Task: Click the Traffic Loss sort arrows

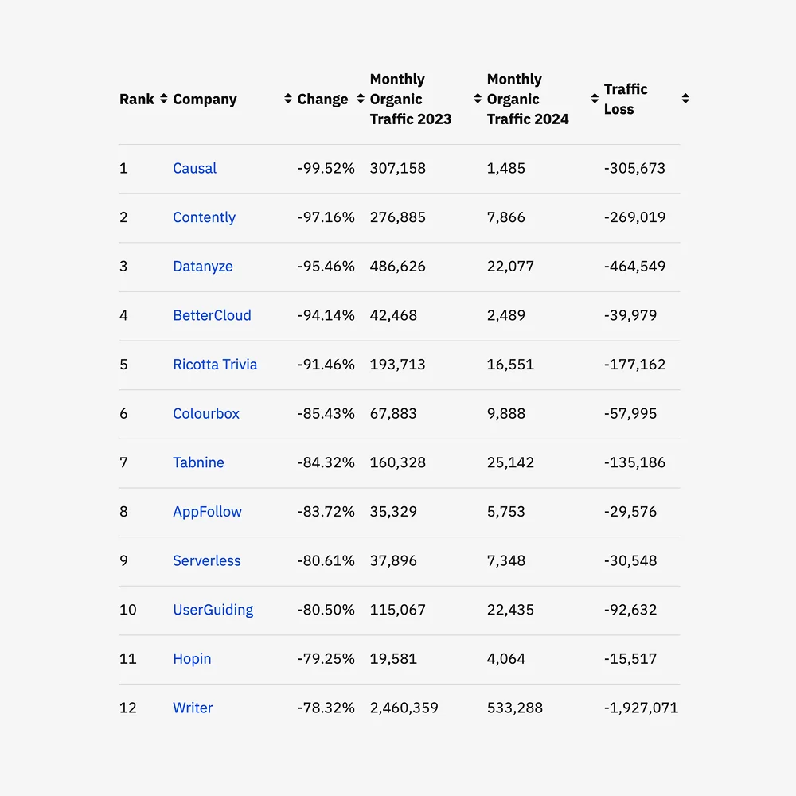Action: 685,99
